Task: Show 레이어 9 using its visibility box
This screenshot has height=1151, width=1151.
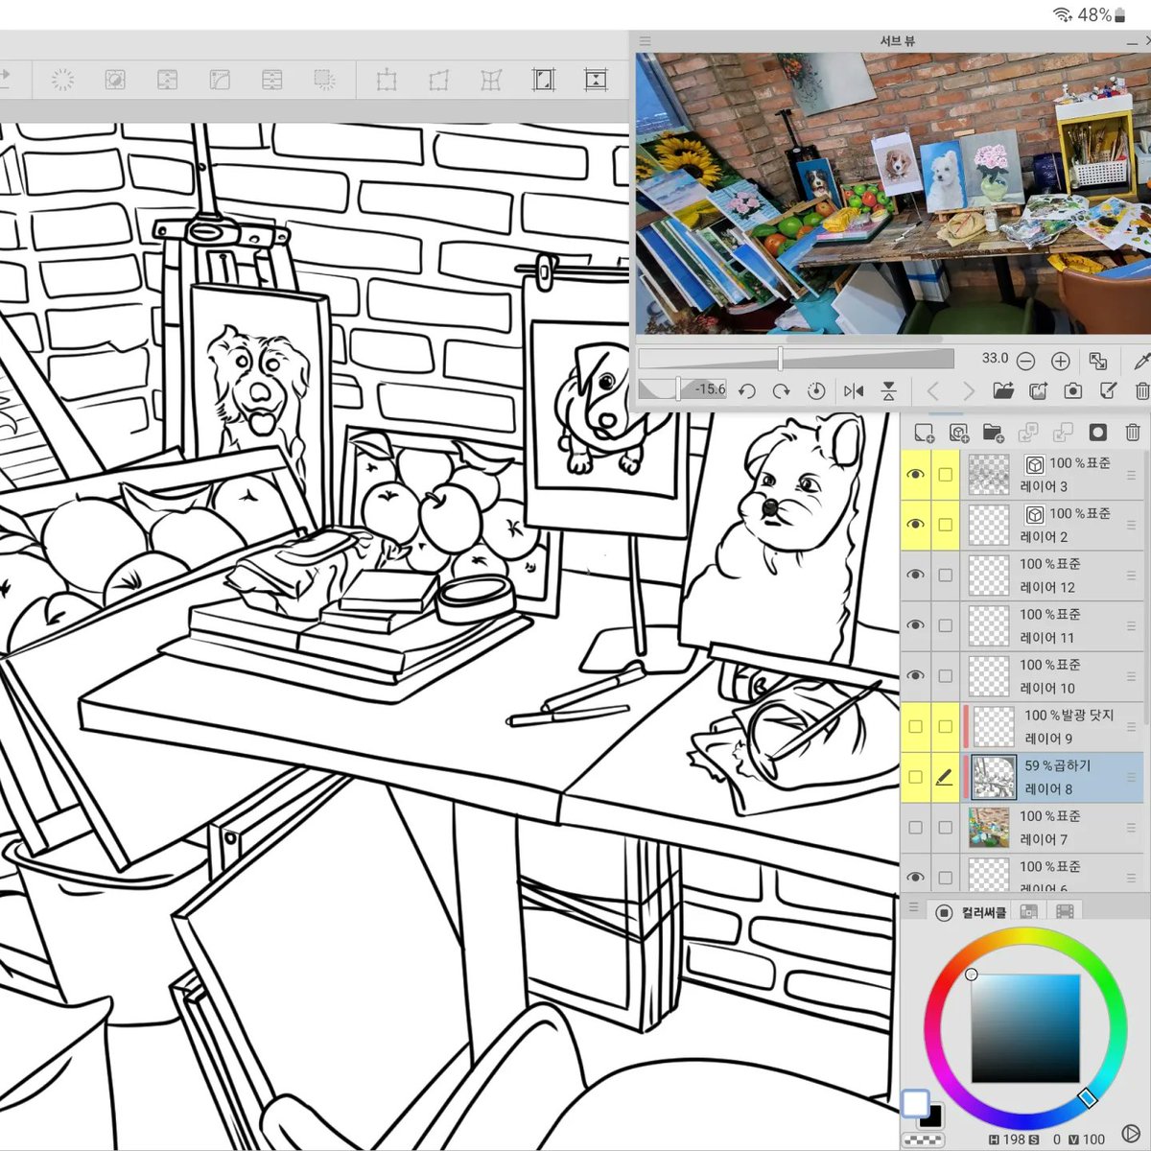Action: [915, 726]
